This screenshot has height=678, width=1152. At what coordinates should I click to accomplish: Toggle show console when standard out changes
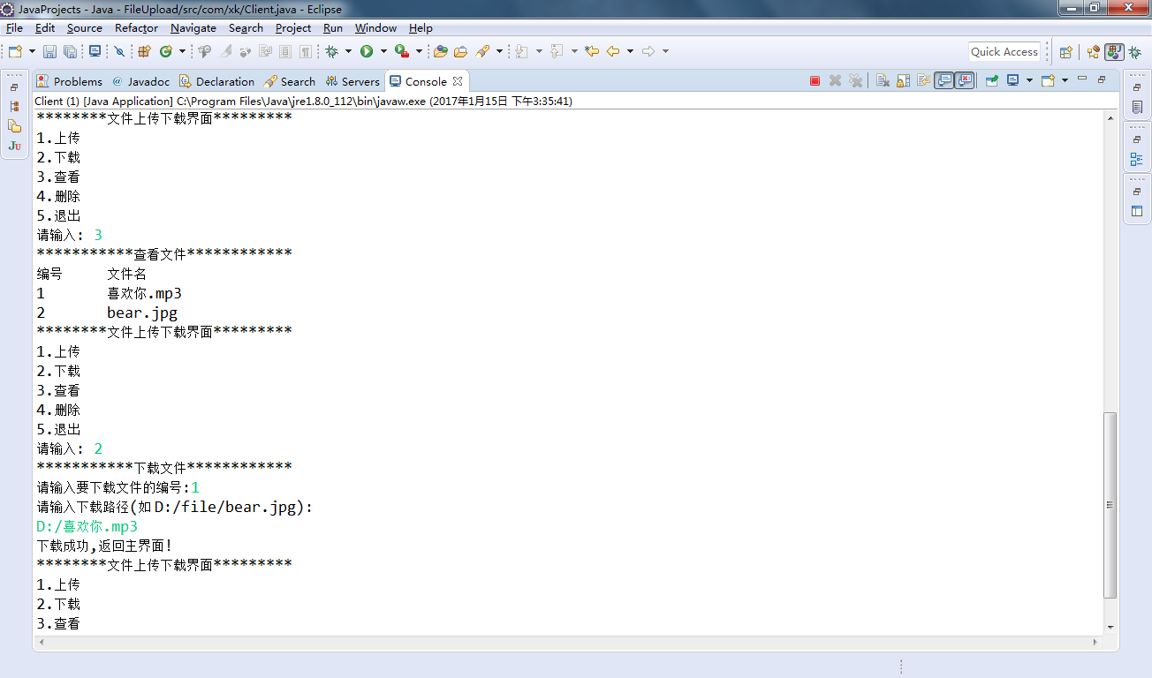coord(944,81)
